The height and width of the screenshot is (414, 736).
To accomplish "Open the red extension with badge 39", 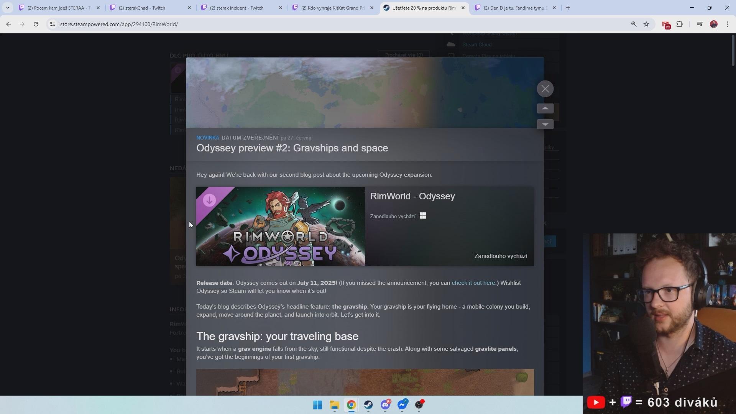I will point(666,25).
